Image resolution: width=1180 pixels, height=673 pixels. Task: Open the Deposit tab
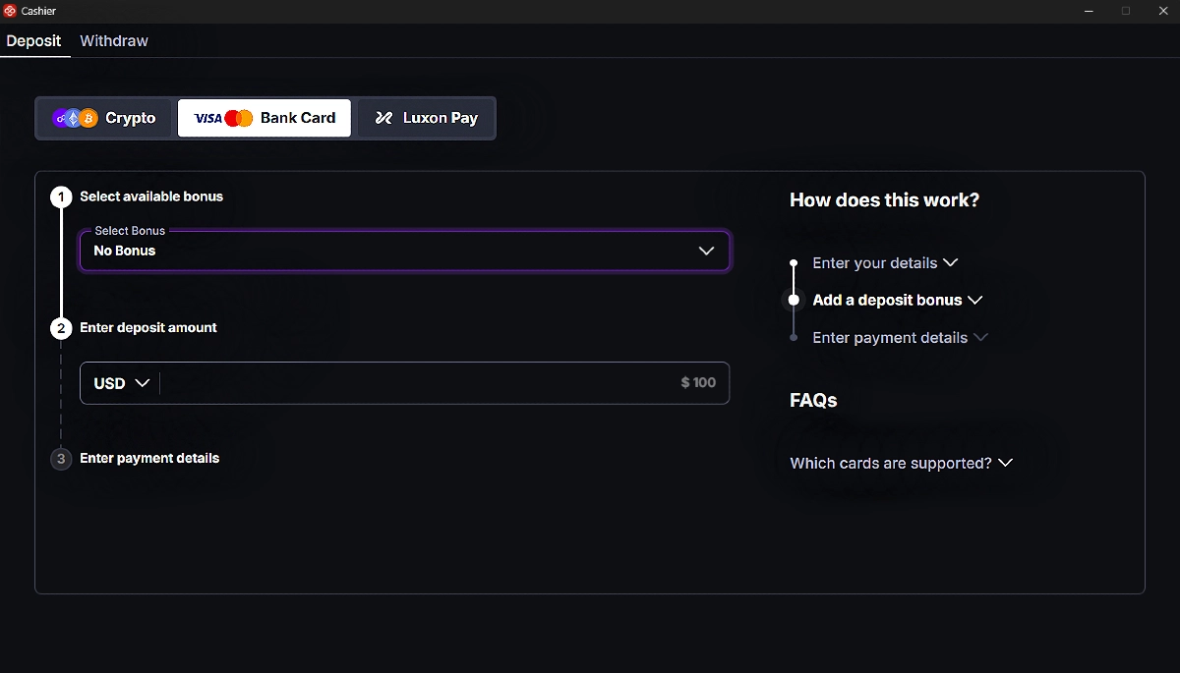tap(33, 41)
